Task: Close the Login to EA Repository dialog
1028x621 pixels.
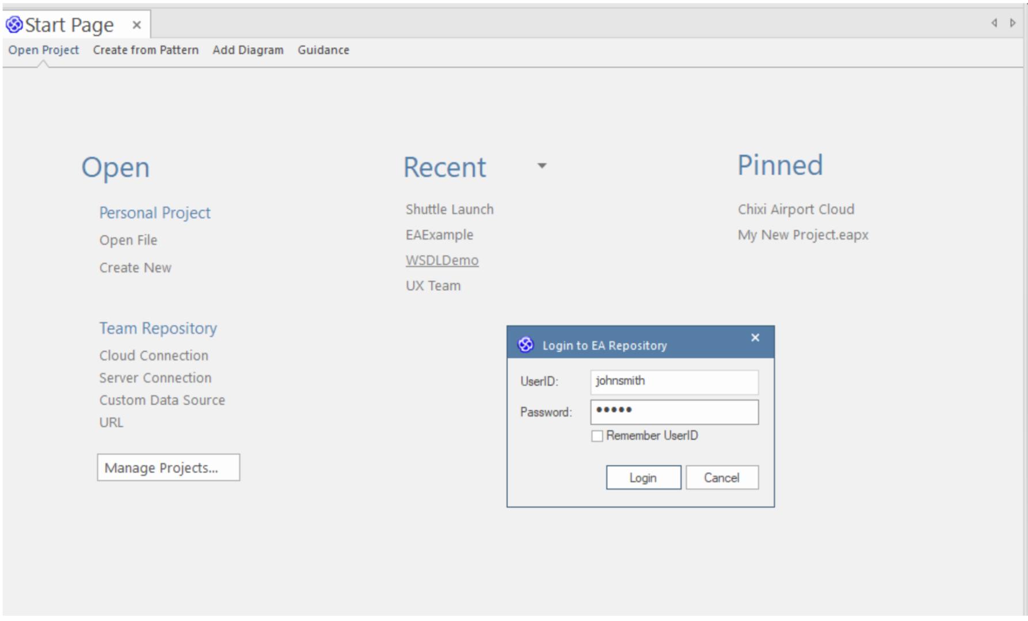Action: click(755, 338)
